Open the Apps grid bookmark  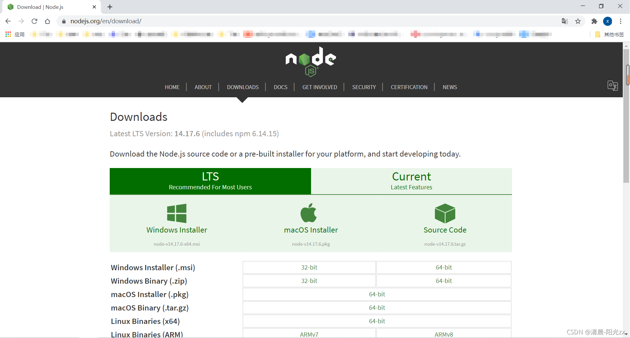click(15, 34)
